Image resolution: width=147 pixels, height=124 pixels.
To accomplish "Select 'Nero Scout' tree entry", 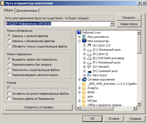I will coord(100,75).
